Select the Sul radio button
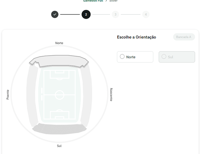209x154 pixels. point(164,56)
